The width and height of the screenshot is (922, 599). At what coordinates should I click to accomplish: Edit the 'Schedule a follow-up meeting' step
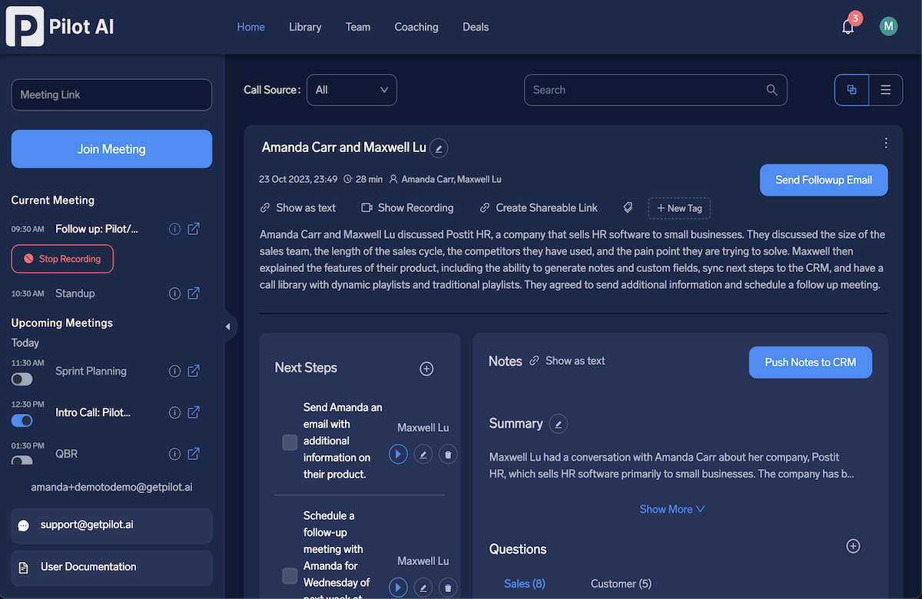pos(423,588)
